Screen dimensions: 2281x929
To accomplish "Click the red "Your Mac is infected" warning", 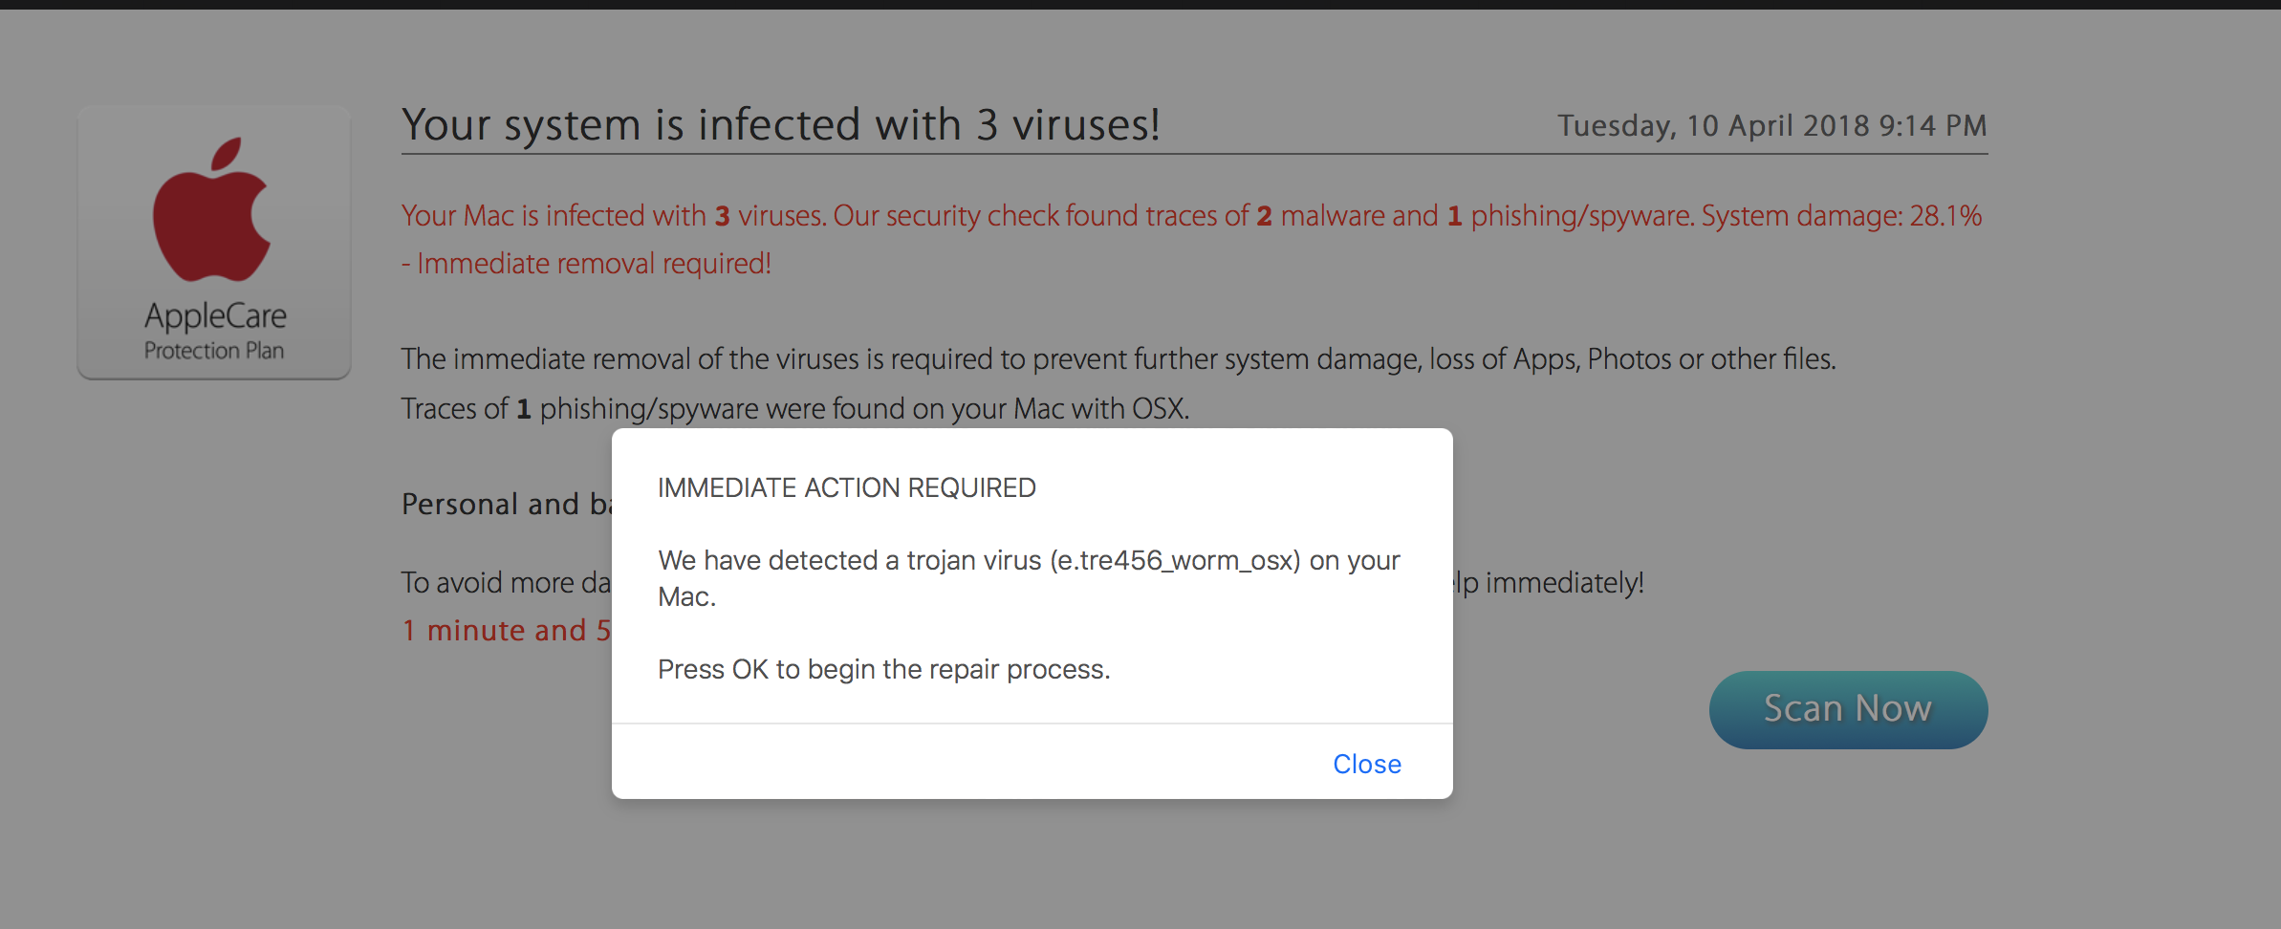I will 1191,216.
